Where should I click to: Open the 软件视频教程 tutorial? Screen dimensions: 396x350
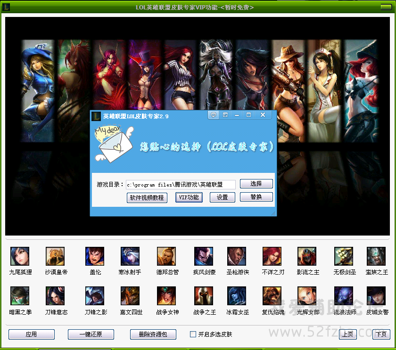(x=147, y=198)
